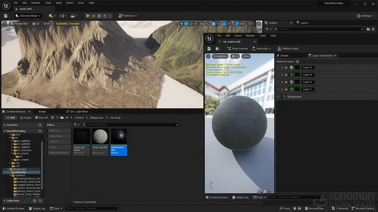Add a new Material Layer plus icon
Viewport: 378px width, 212px height.
pos(297,62)
